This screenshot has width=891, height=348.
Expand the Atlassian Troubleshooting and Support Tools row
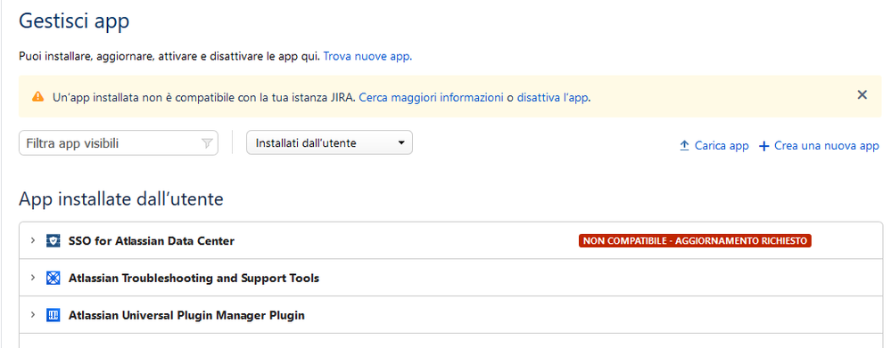(33, 278)
